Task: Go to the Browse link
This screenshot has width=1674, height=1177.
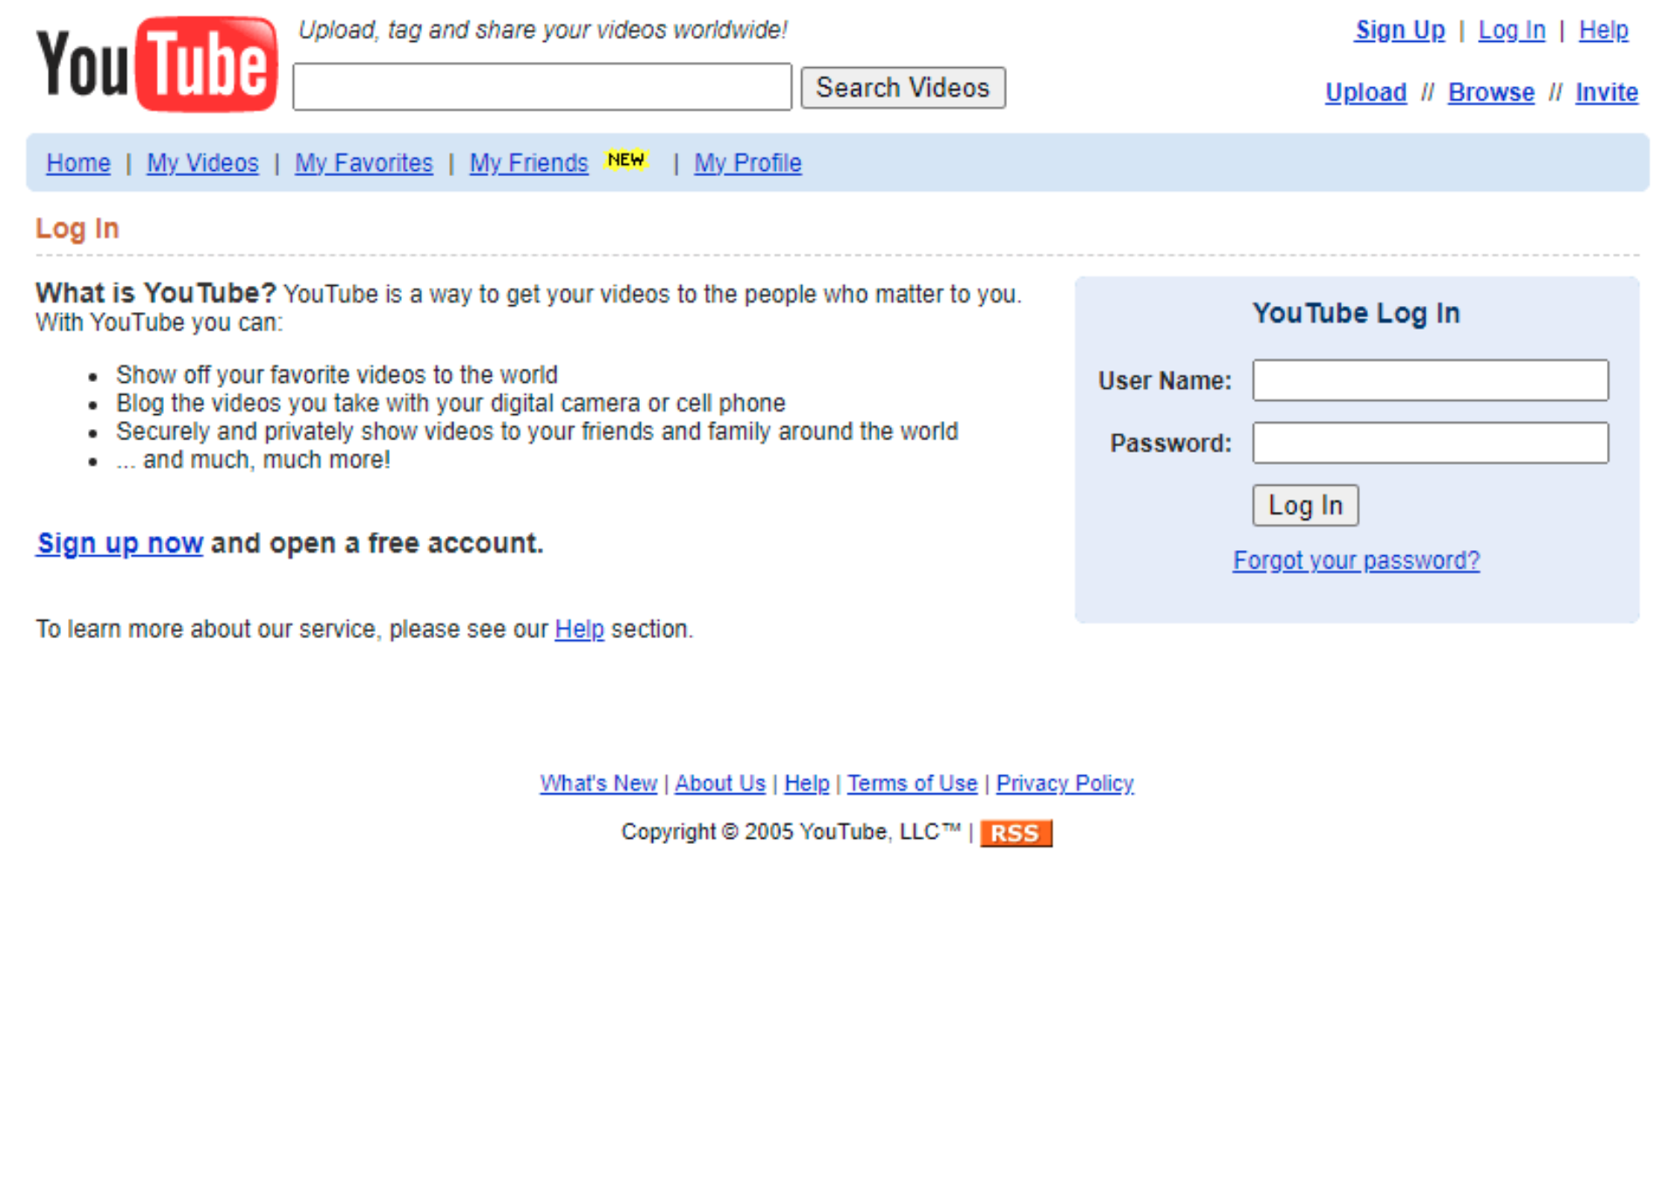Action: coord(1491,92)
